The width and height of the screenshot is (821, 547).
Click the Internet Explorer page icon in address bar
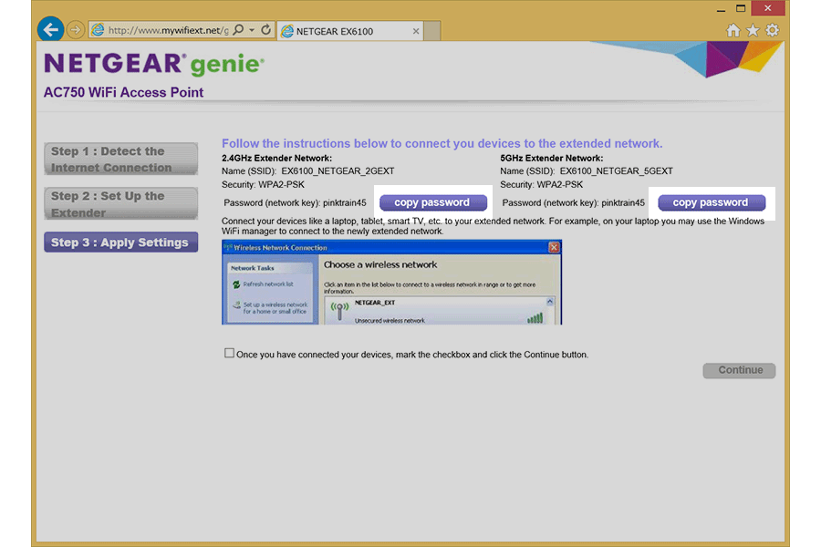98,30
